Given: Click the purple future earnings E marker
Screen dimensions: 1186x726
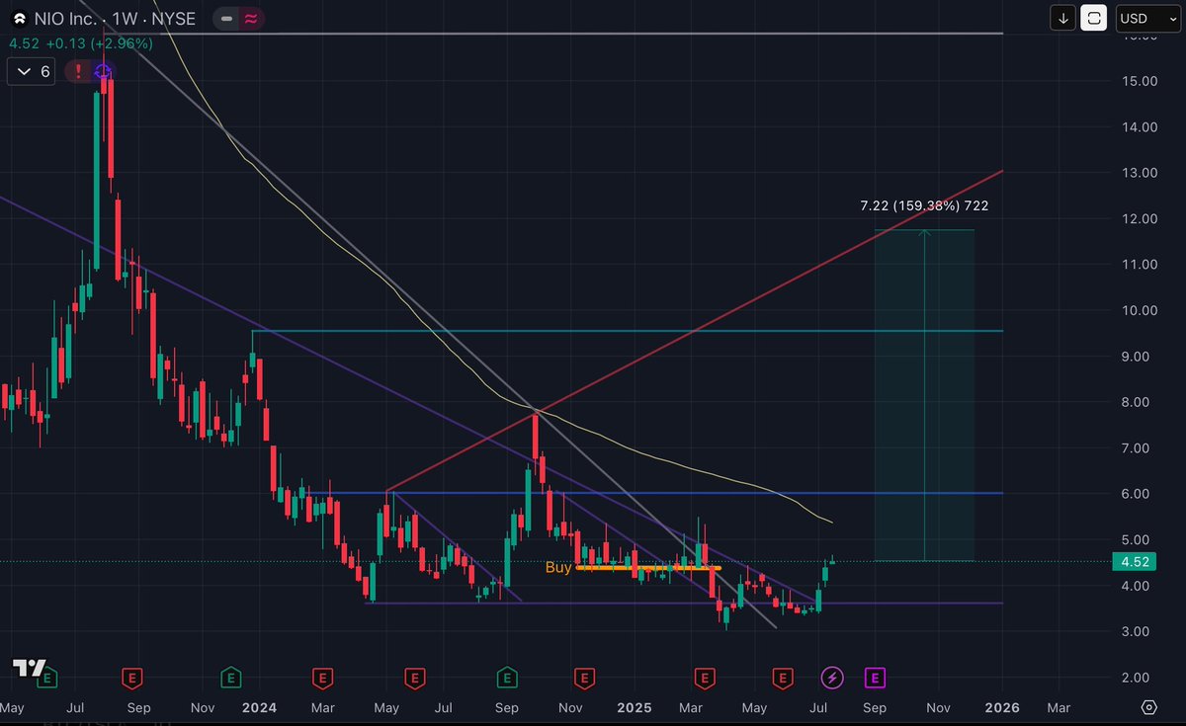Looking at the screenshot, I should click(x=876, y=678).
